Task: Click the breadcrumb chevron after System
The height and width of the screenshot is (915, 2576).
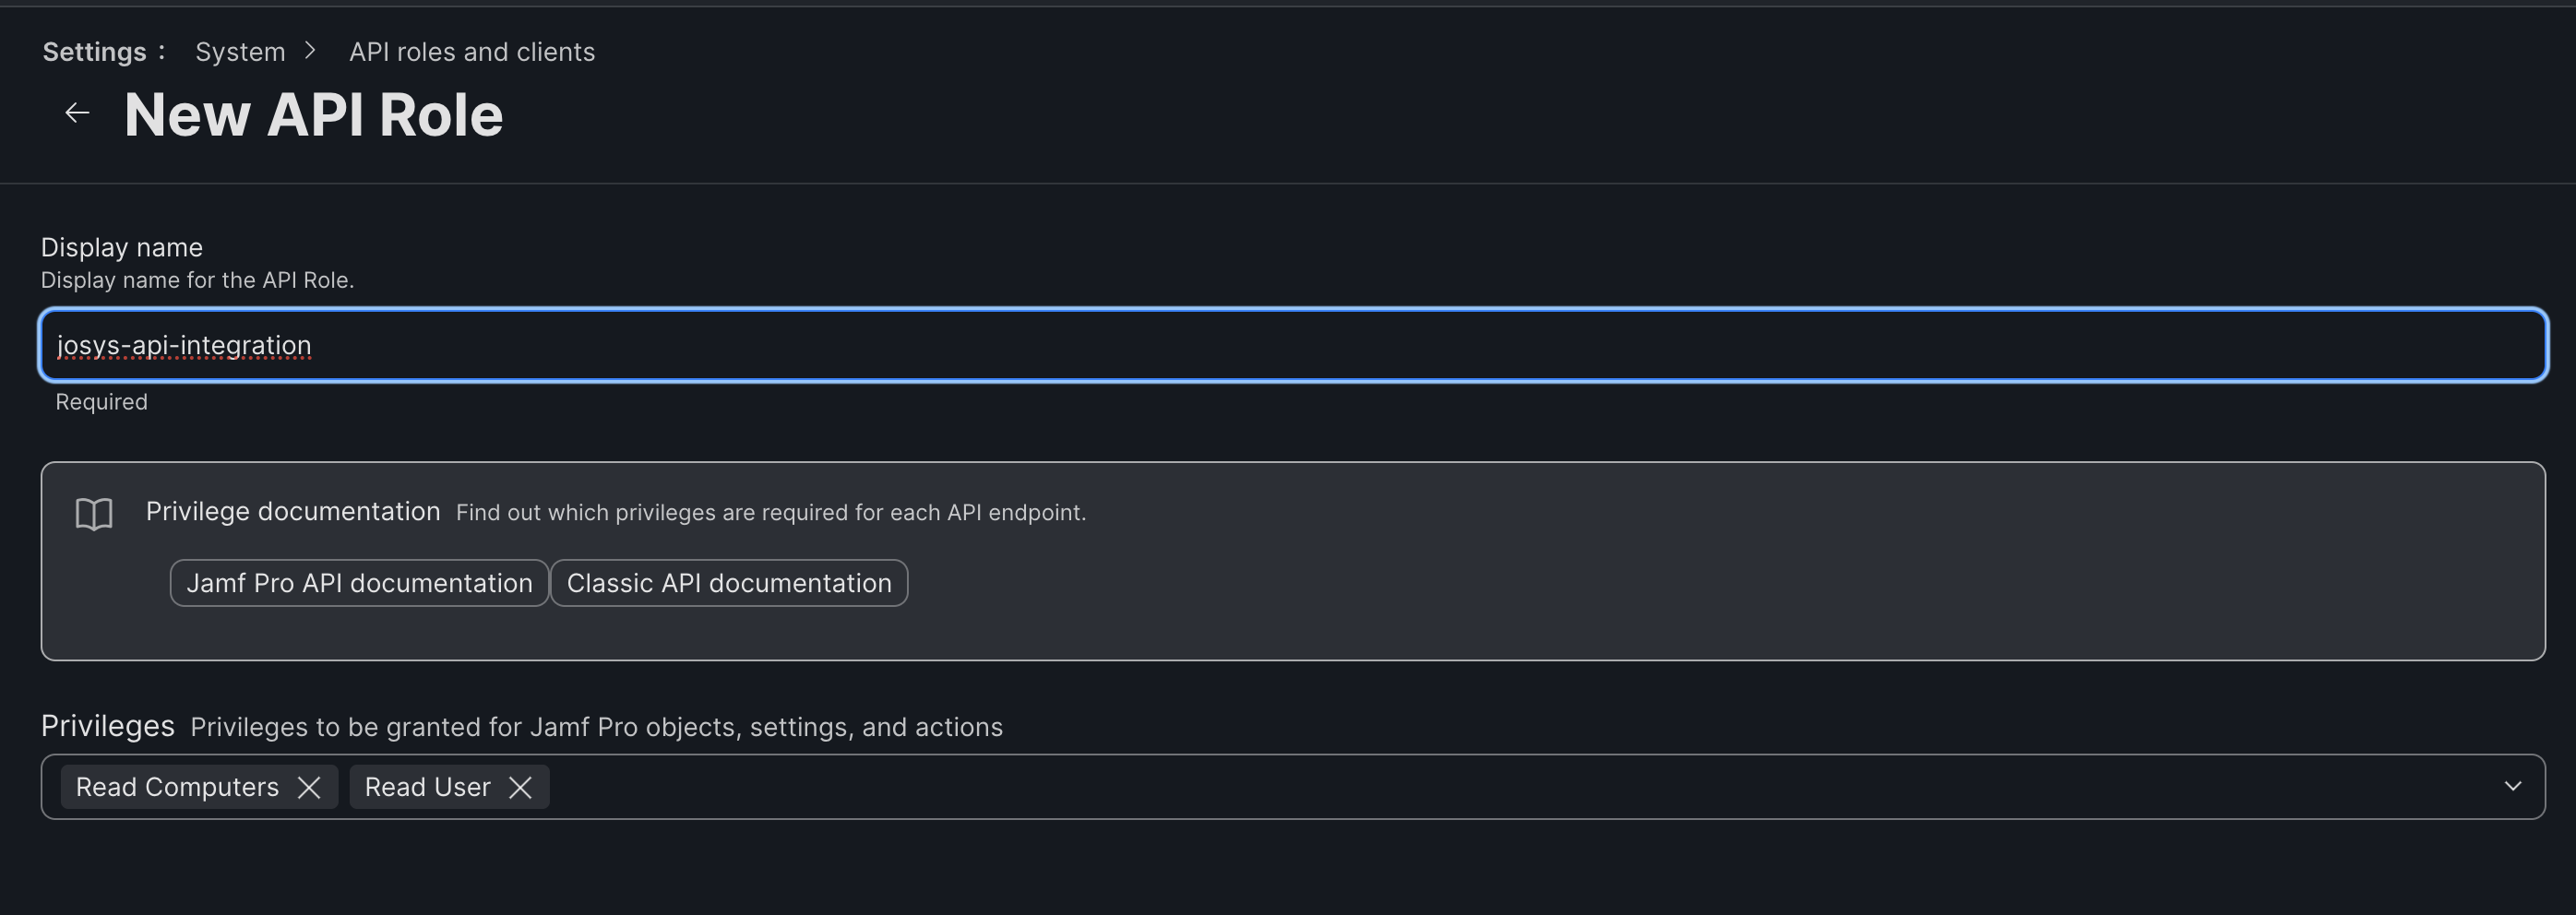Action: coord(310,51)
